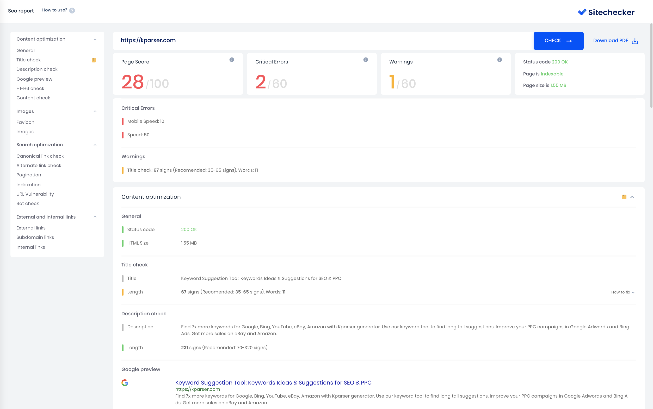Open the How to use help icon
The width and height of the screenshot is (653, 409).
tap(72, 11)
